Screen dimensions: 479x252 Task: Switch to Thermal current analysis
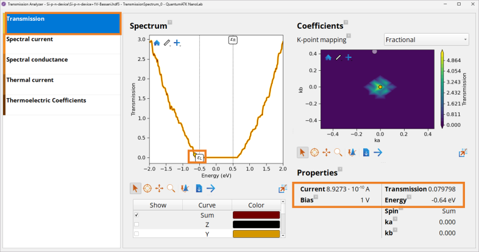tap(63, 85)
